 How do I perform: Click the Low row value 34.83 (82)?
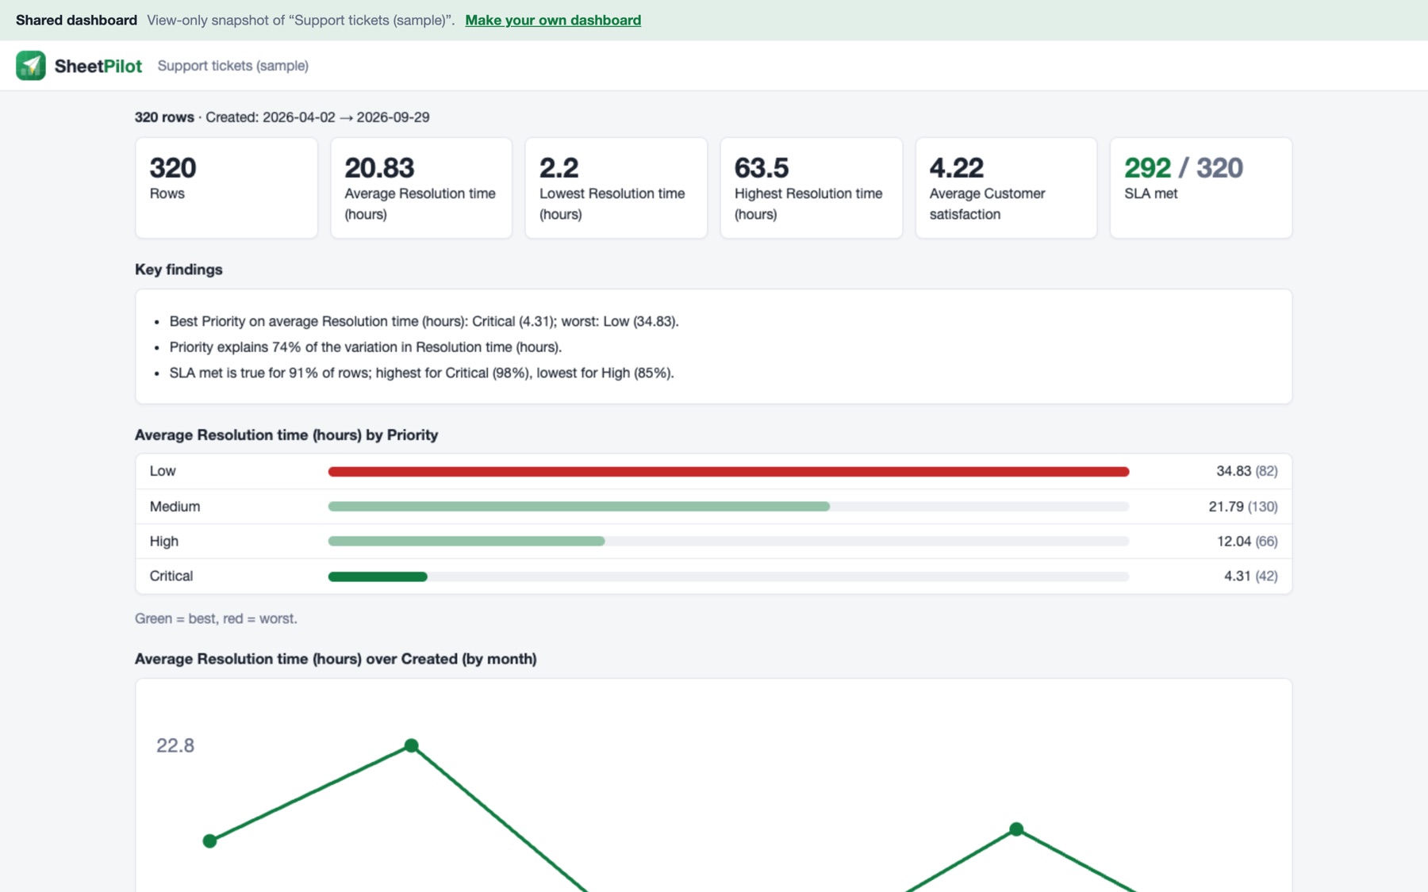(x=1247, y=471)
